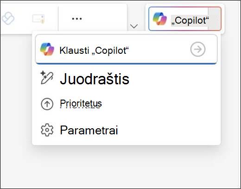Open Parametrai from the Copilot menu
The width and height of the screenshot is (241, 189).
pos(126,130)
